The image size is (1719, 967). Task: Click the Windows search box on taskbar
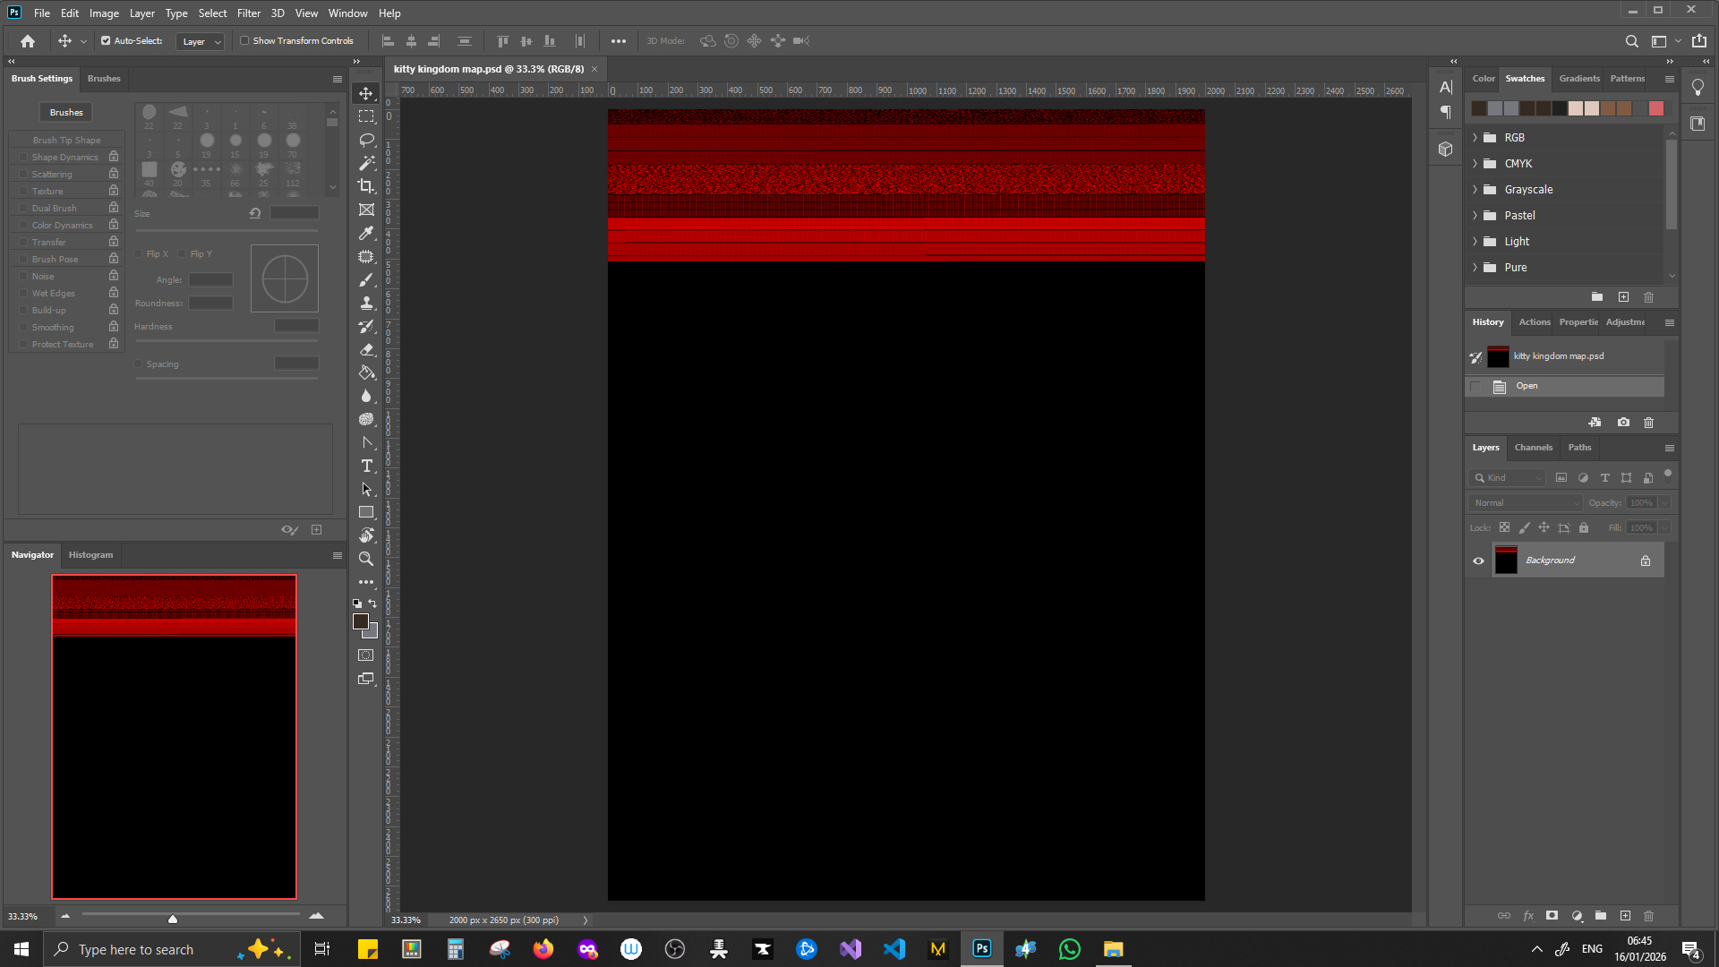pos(134,950)
